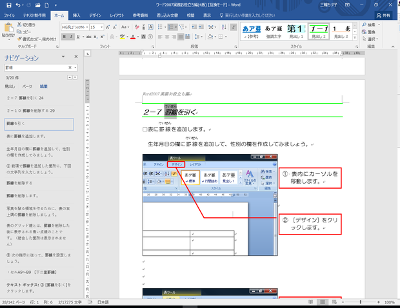The height and width of the screenshot is (308, 400).
Task: Decrease paragraph indent
Action: click(194, 27)
